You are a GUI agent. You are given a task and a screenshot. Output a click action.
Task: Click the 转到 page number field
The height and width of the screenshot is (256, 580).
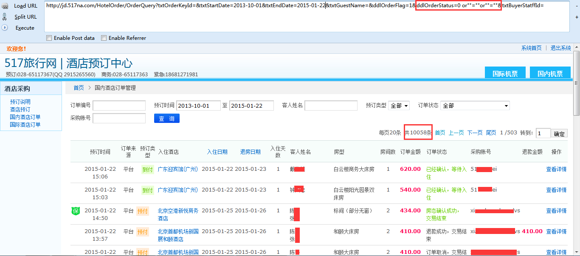coord(543,133)
